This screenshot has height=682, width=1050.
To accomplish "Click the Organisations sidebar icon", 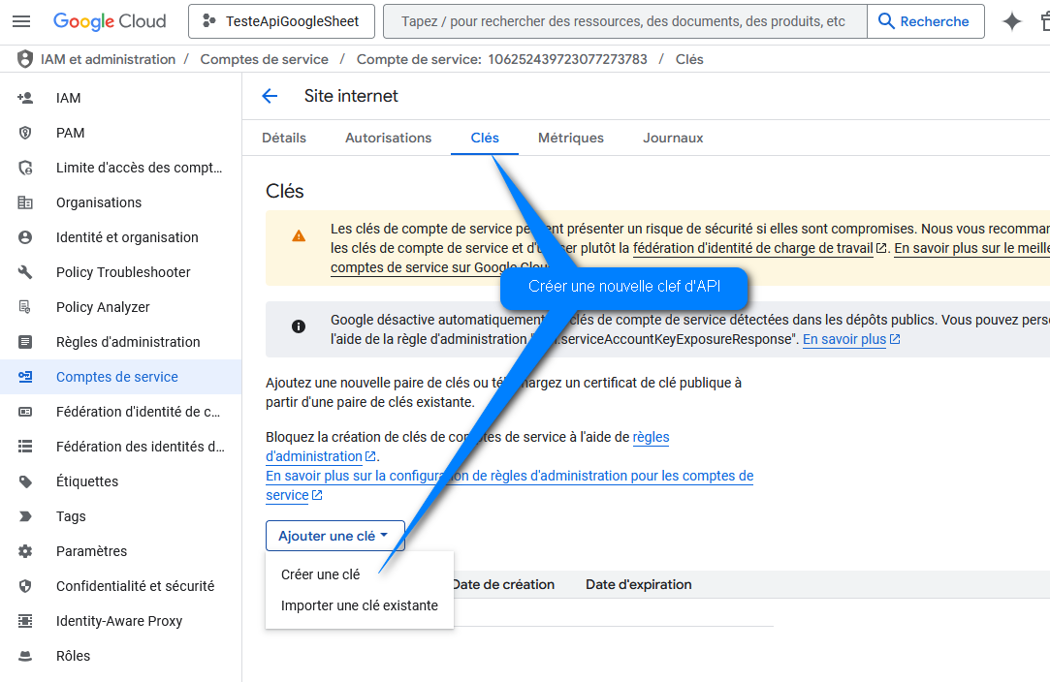I will click(x=25, y=202).
